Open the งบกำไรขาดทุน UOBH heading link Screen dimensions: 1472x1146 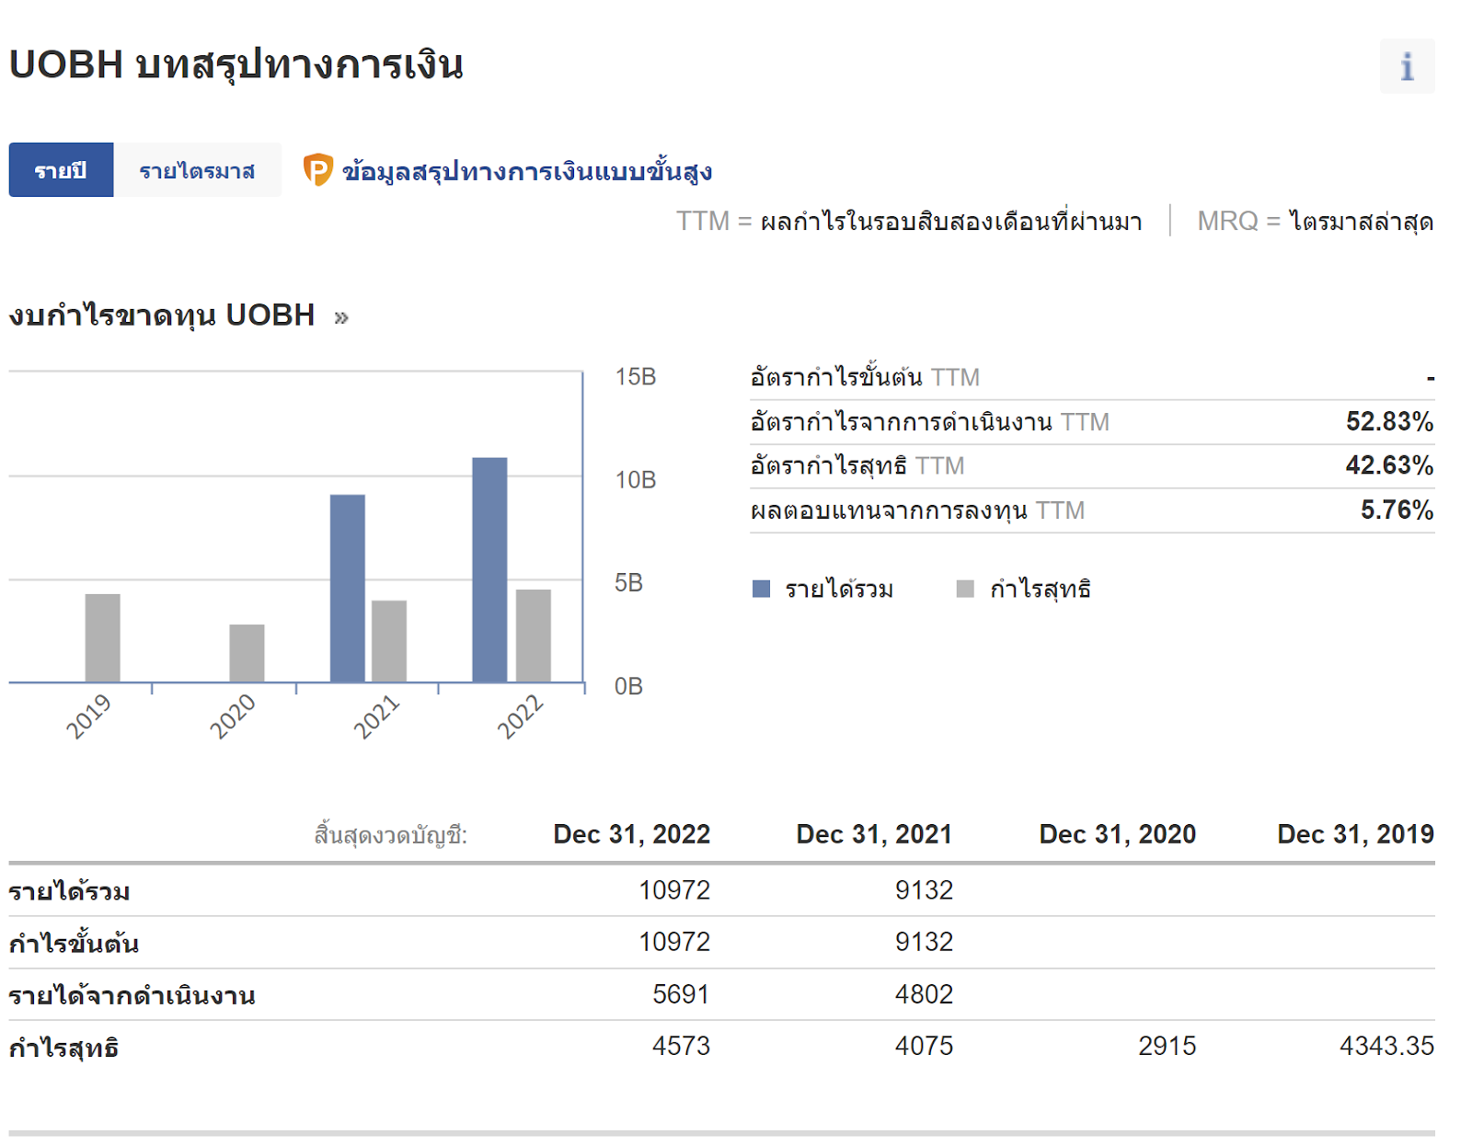coord(162,315)
